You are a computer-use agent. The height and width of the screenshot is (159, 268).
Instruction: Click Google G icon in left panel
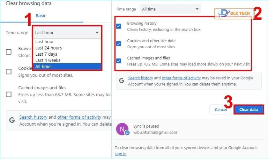(12, 120)
